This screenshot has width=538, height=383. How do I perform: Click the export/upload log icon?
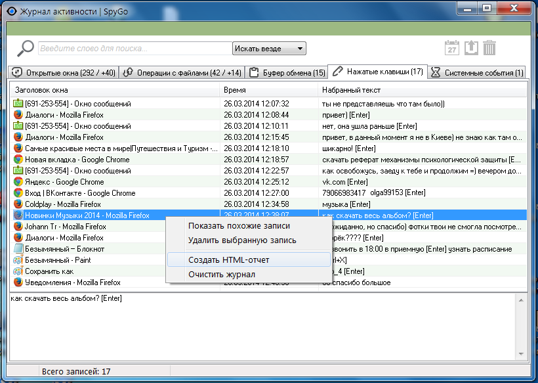coord(471,48)
